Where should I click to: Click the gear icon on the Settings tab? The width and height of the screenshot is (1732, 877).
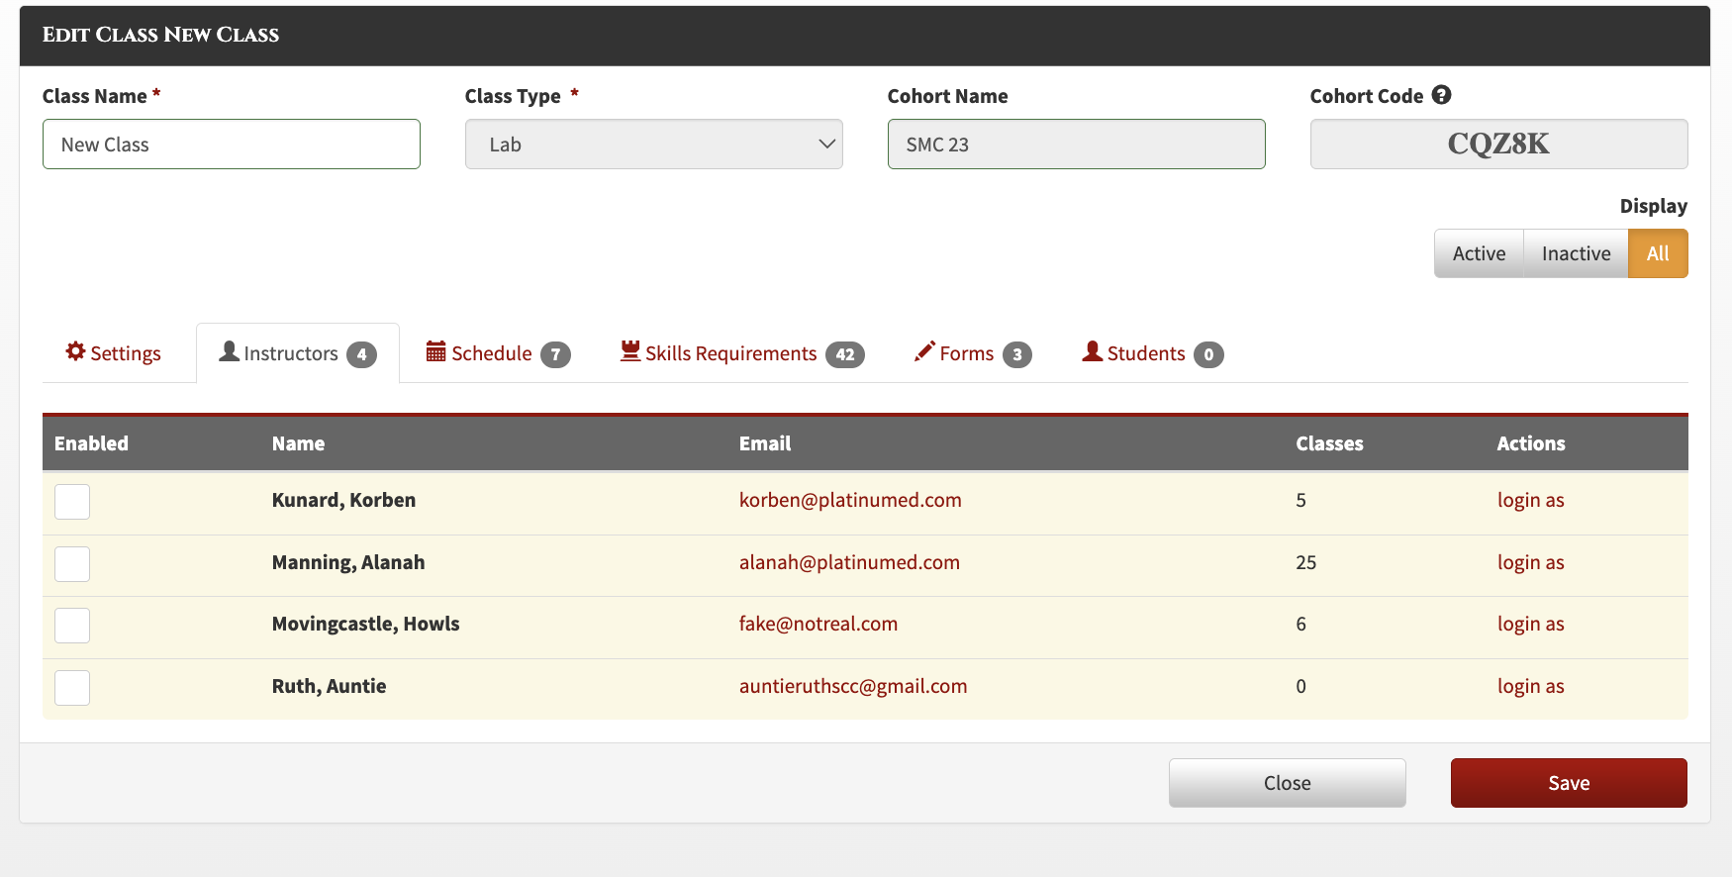(x=75, y=351)
